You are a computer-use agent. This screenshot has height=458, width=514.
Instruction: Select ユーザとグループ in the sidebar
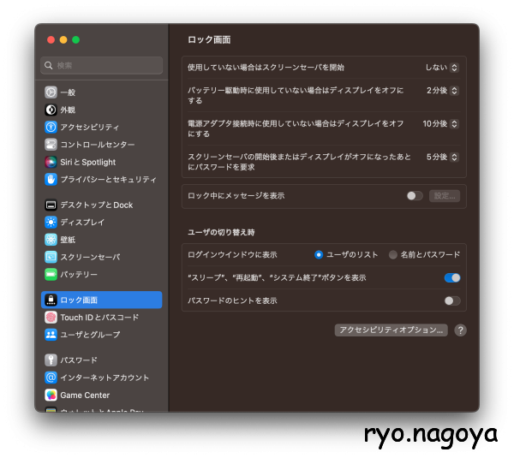89,334
